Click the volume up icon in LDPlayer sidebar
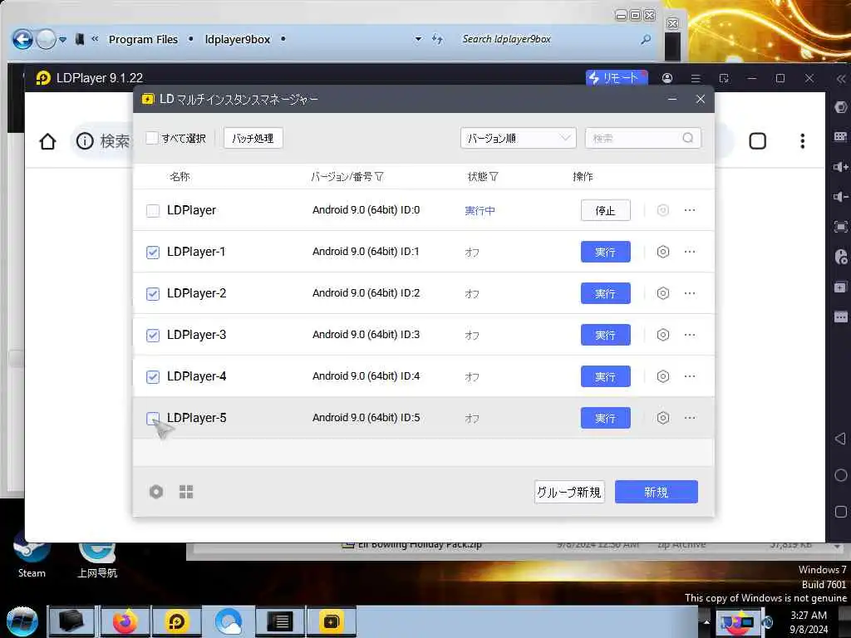Viewport: 851px width, 638px height. (841, 166)
